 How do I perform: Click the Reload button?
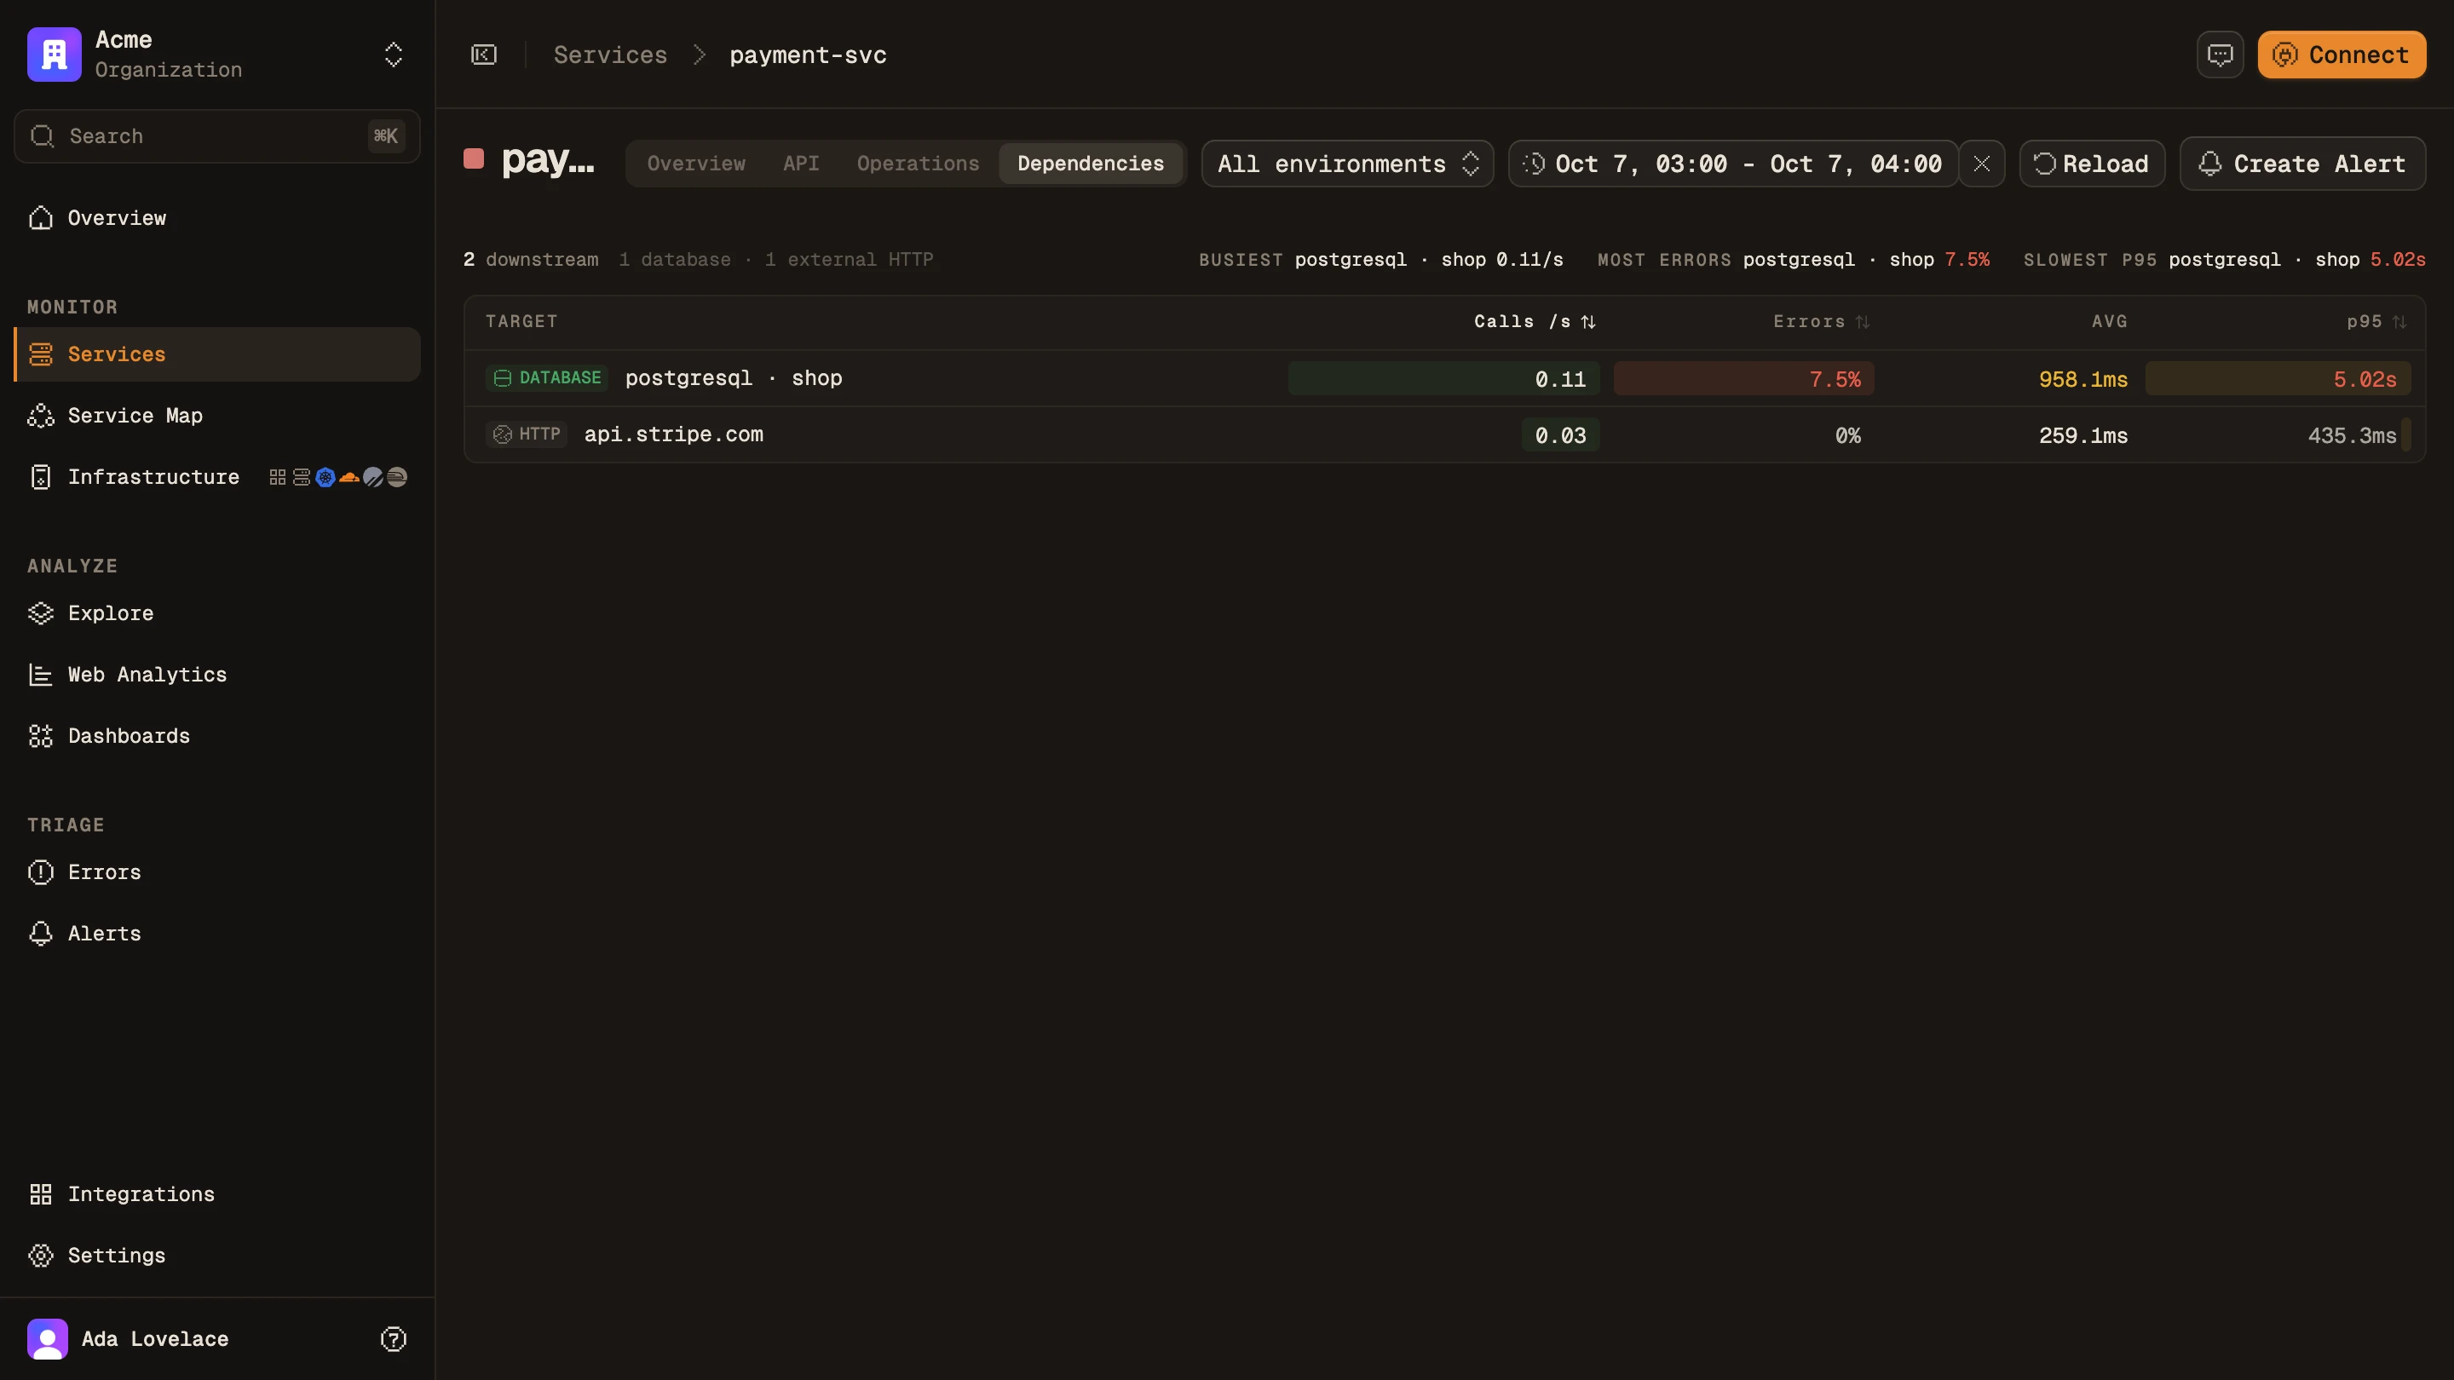click(2093, 164)
